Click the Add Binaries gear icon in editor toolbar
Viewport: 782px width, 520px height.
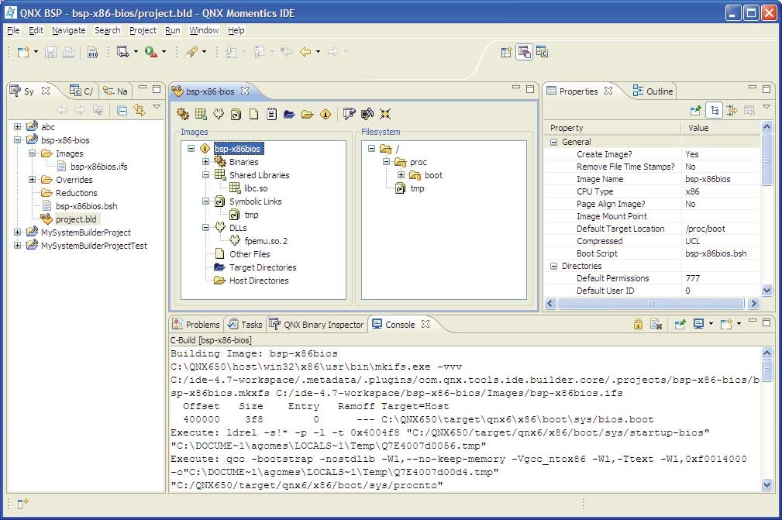(x=183, y=114)
